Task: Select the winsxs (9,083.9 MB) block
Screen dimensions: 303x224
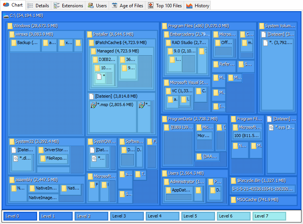Action: 46,83
